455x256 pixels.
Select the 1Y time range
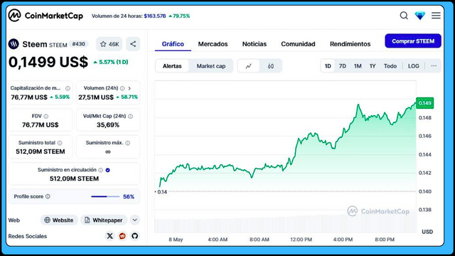click(x=373, y=66)
